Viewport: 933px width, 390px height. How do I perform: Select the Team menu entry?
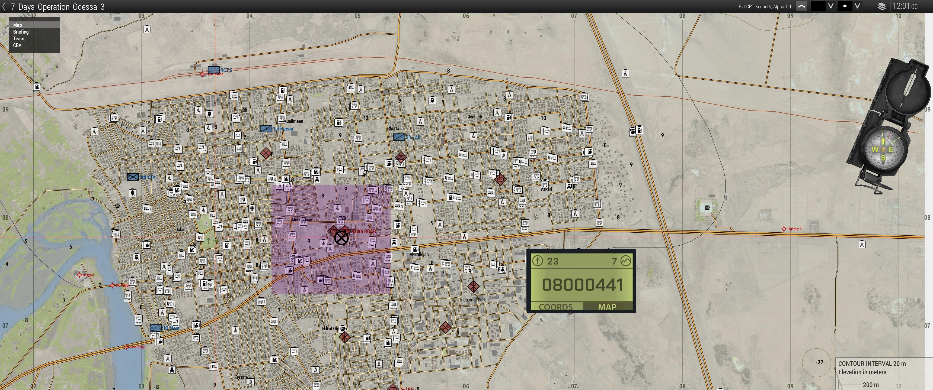pyautogui.click(x=18, y=39)
